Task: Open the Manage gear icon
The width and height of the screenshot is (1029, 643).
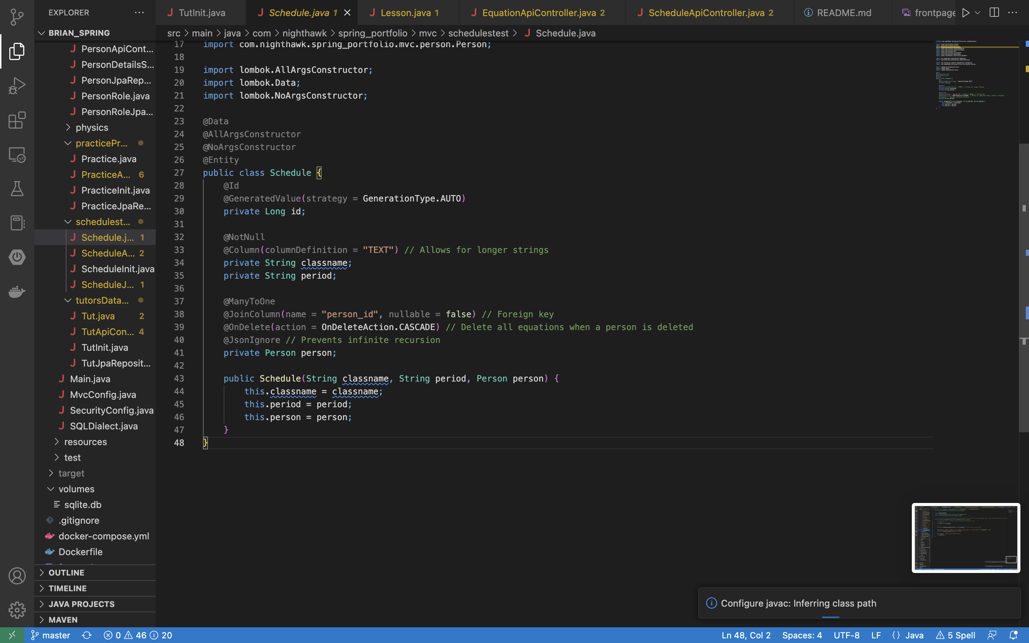Action: pyautogui.click(x=17, y=610)
